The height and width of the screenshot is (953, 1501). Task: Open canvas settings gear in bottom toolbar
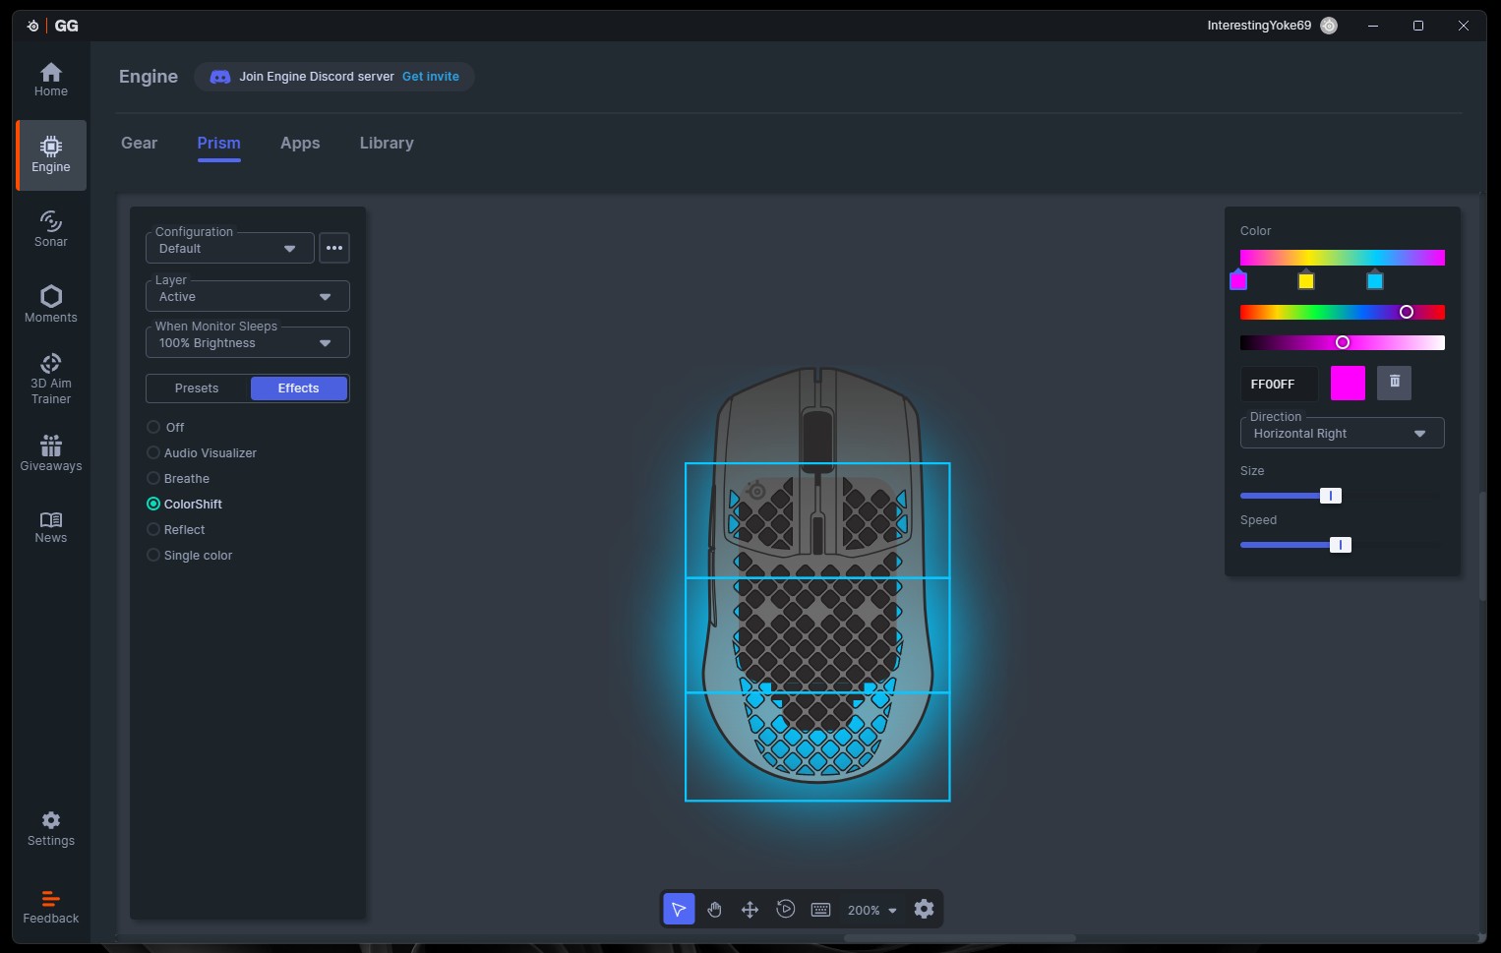[924, 910]
